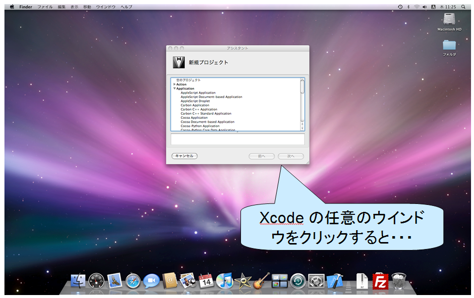474x298 pixels.
Task: Select 空のプロジェクト in the template list
Action: (x=188, y=80)
